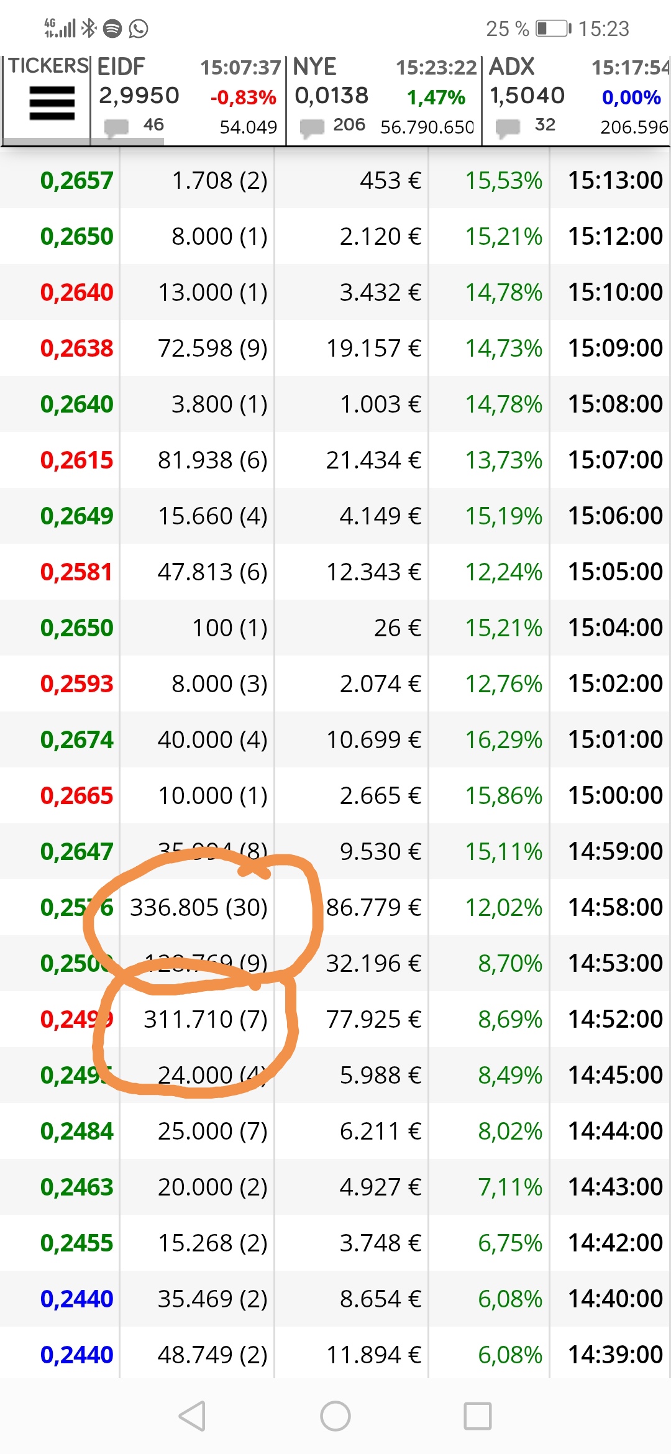
Task: Select volume 40.000 (4)
Action: click(x=212, y=739)
